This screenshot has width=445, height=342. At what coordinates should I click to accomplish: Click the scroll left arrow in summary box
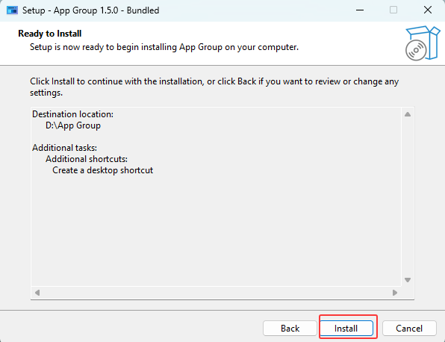(37, 292)
